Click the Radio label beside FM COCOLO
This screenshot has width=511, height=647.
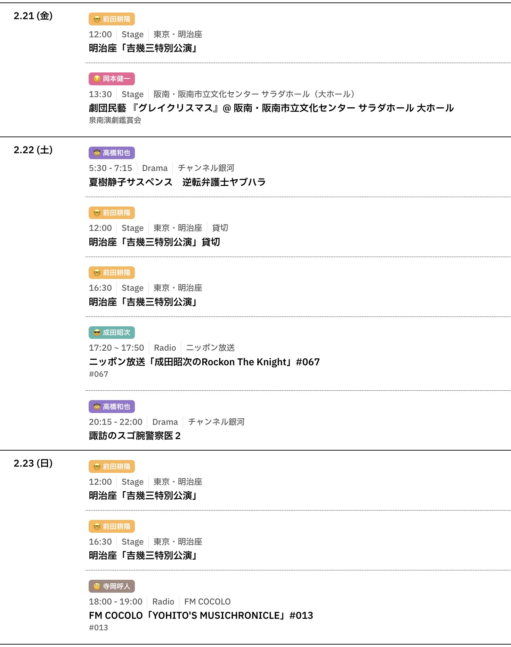click(x=163, y=601)
